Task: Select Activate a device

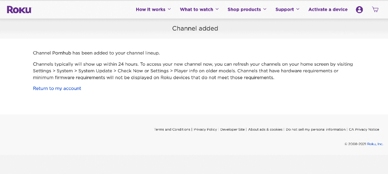Action: [x=328, y=9]
